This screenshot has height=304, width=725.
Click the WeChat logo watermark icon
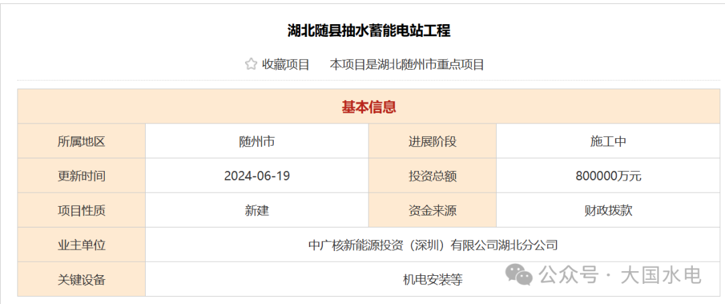pyautogui.click(x=520, y=274)
